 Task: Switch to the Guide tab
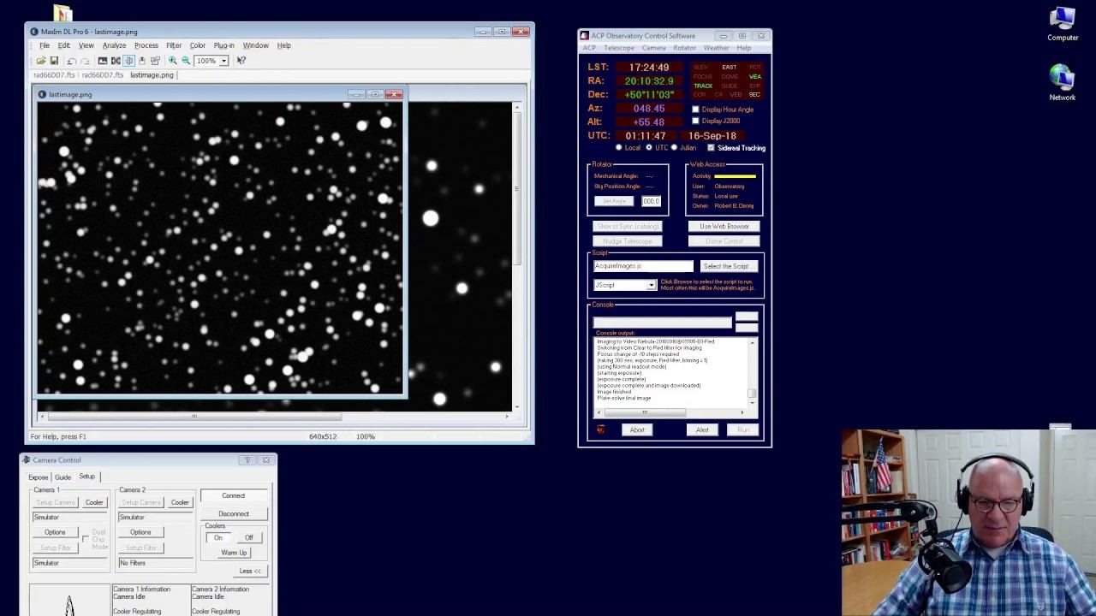(63, 477)
